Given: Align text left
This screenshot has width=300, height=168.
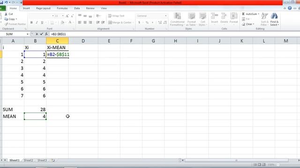Looking at the screenshot, I should pyautogui.click(x=80, y=22).
